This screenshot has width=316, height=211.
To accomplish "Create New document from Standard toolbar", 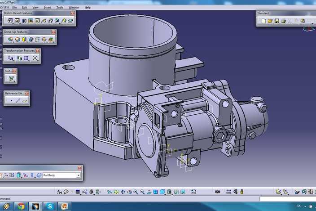I will 263,21.
